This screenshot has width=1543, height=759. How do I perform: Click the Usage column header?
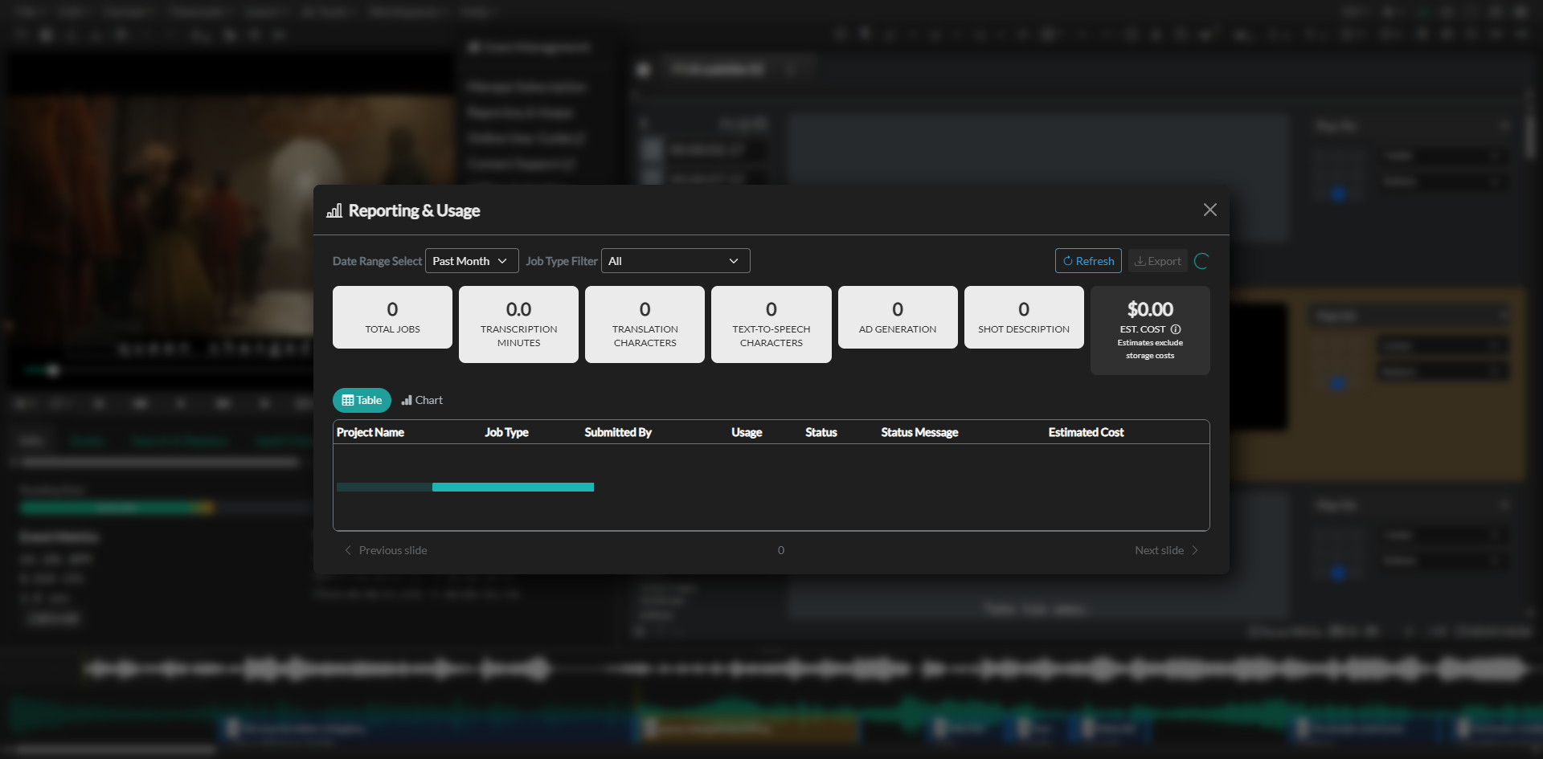pos(747,432)
